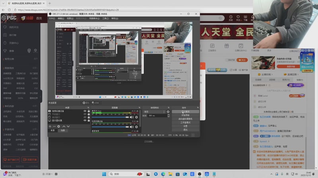
Task: Open OBS 场景集合 menu
Action: 94,18
